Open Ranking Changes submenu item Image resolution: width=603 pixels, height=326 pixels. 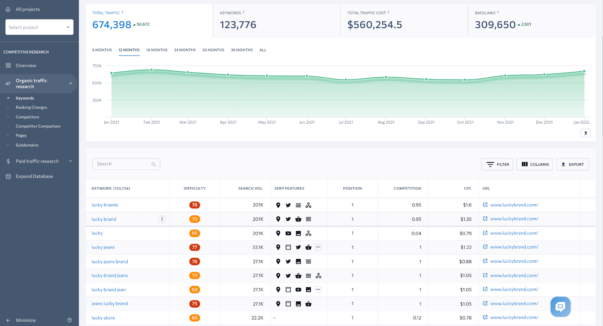(31, 107)
